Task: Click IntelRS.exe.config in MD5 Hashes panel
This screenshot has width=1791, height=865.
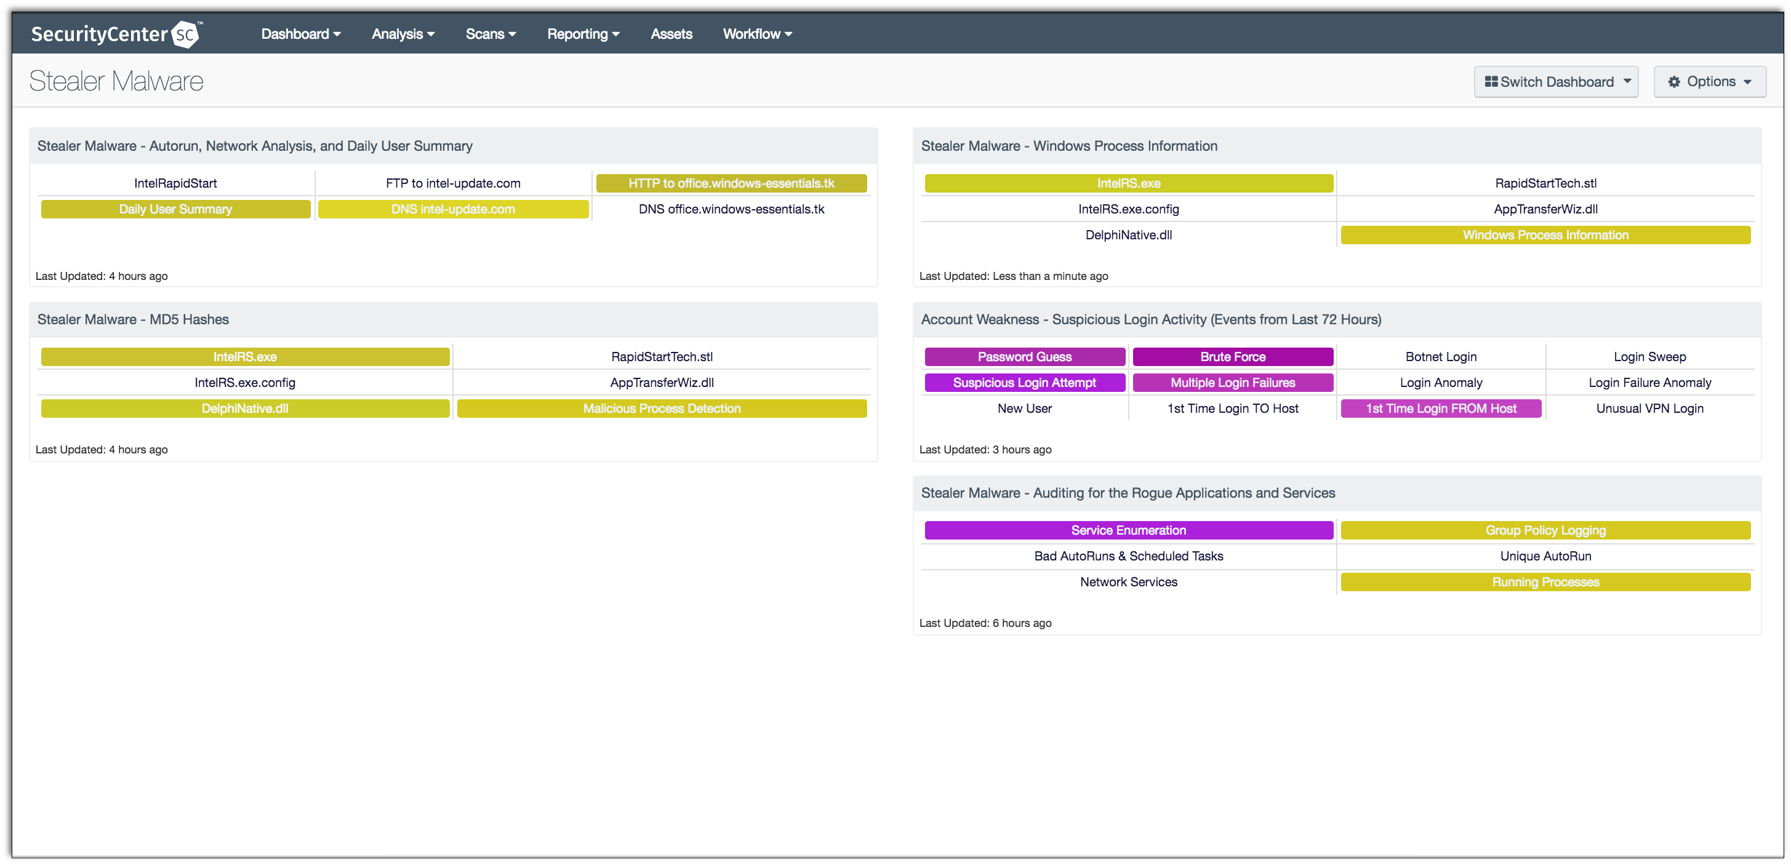Action: pos(246,383)
